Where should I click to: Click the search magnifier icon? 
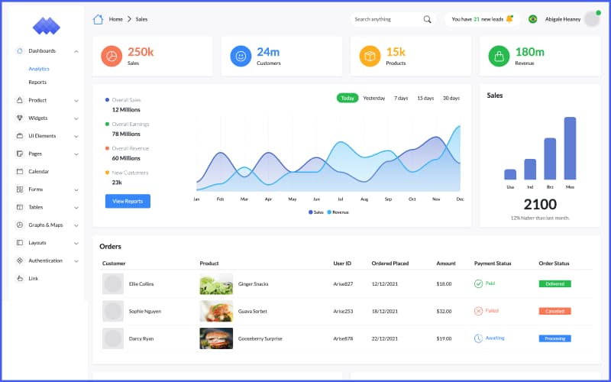point(427,19)
